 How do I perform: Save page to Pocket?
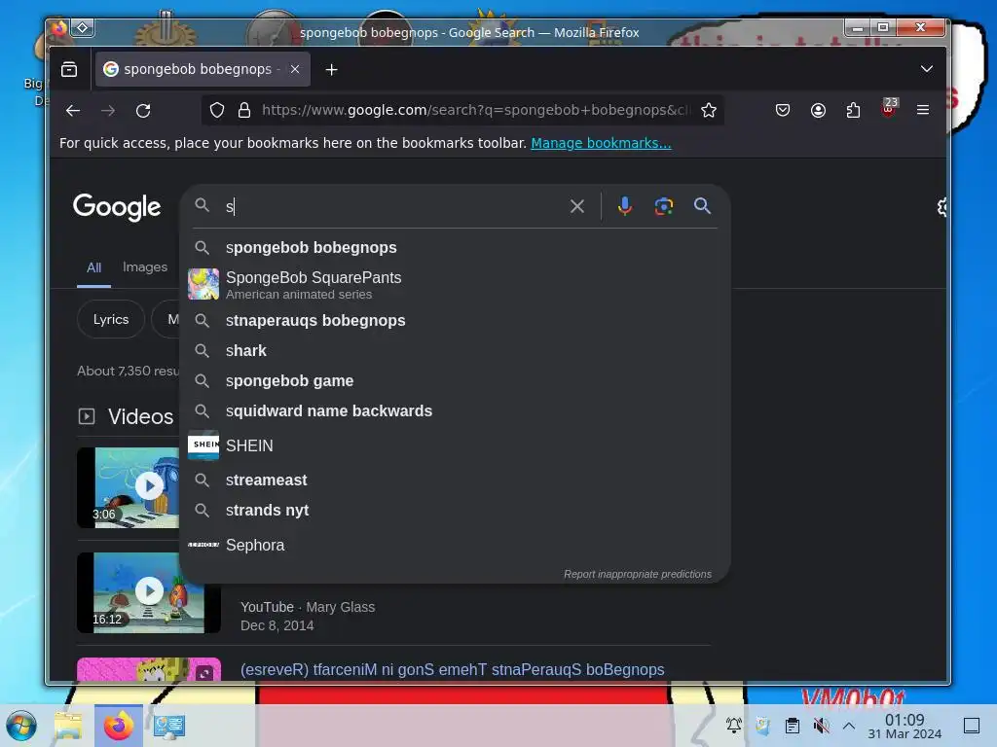point(783,111)
